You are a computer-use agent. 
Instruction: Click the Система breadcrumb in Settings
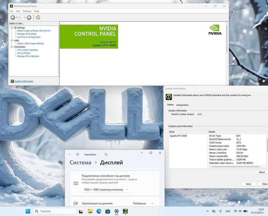[80, 162]
